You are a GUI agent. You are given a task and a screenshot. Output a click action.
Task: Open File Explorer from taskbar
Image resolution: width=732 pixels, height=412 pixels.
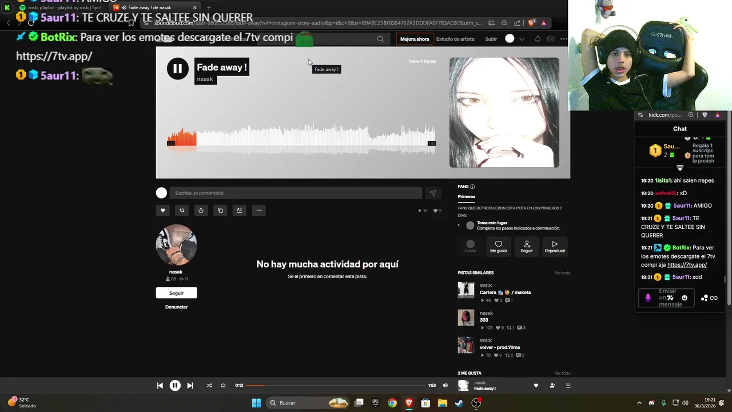tap(442, 403)
